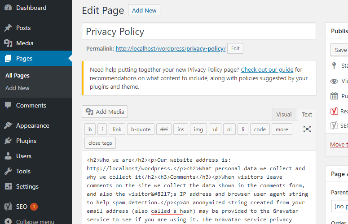The width and height of the screenshot is (348, 224).
Task: Click the Dashboard gauge icon
Action: [x=8, y=8]
